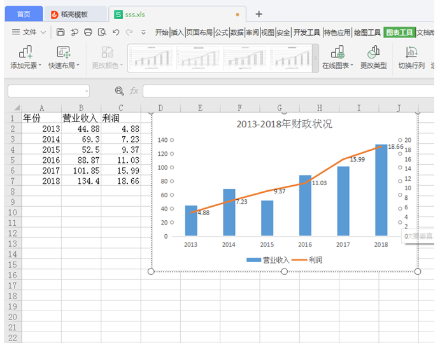Select cell A4 with value 2015
The height and width of the screenshot is (343, 440).
[41, 150]
